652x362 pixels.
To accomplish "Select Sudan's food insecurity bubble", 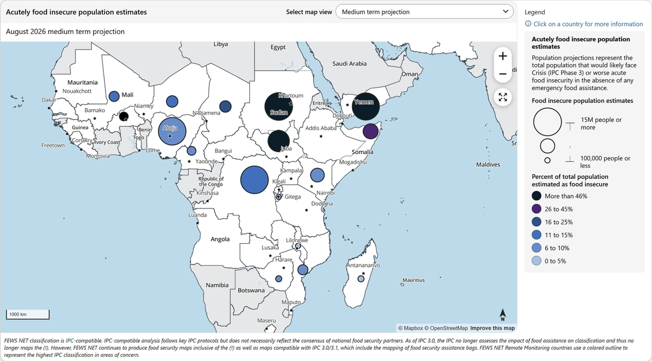I will [279, 106].
